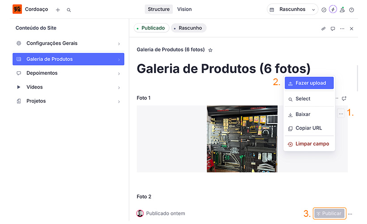The image size is (367, 224).
Task: Expand Vídeos chevron
Action: click(x=119, y=88)
